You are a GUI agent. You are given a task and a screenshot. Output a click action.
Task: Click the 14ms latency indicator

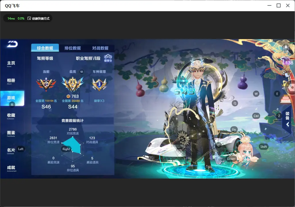pyautogui.click(x=11, y=18)
